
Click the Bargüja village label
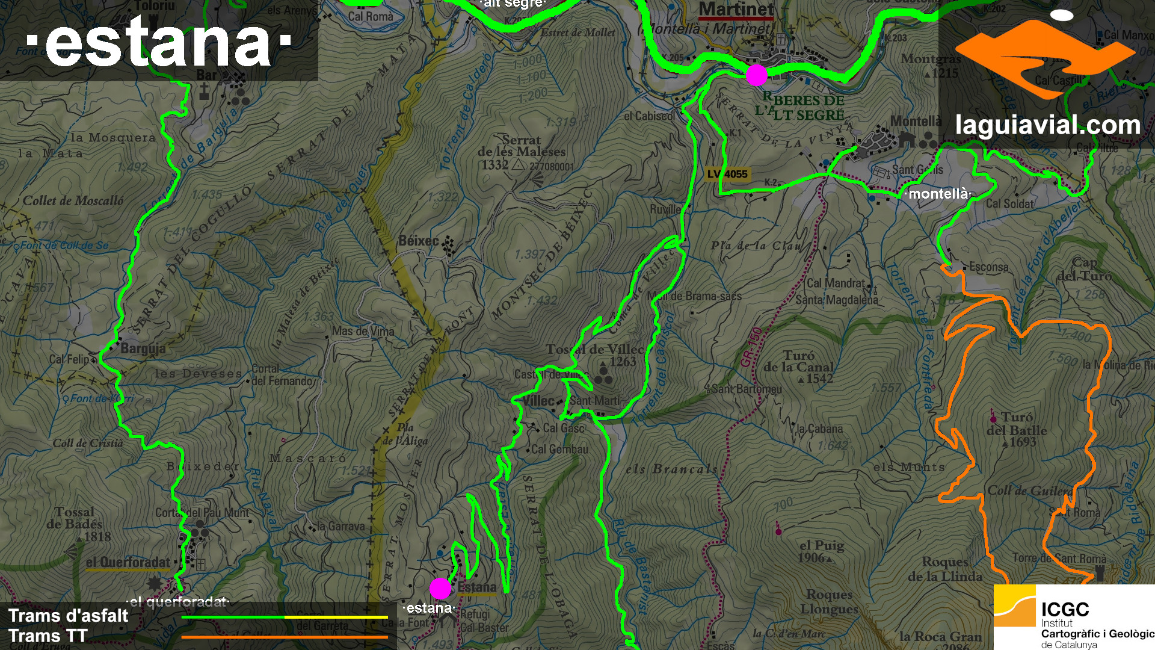coord(143,348)
